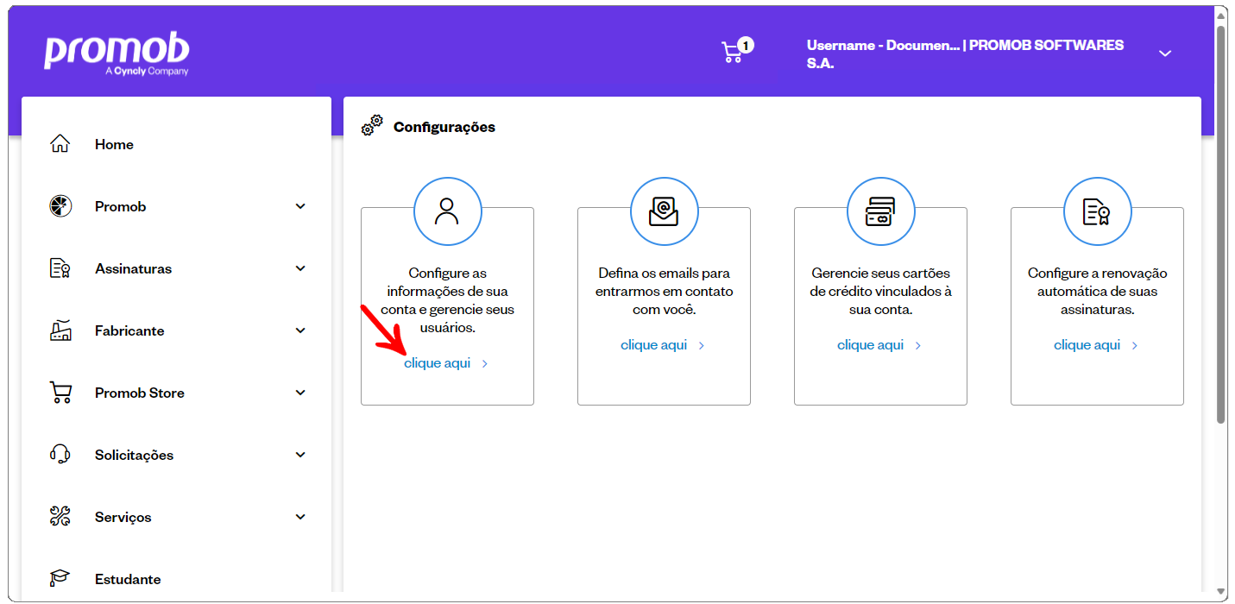
Task: Select Fabricante menu item label
Action: (x=129, y=330)
